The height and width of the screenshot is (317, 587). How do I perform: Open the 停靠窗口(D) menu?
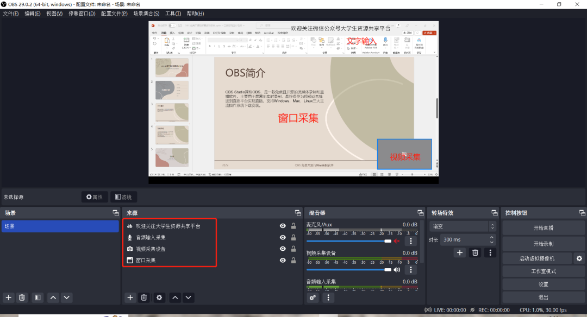point(82,14)
